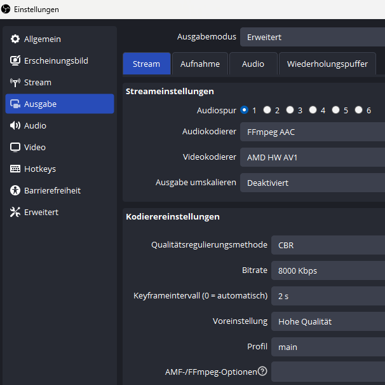This screenshot has width=385, height=385.
Task: Open Stream settings in sidebar
Action: [60, 82]
